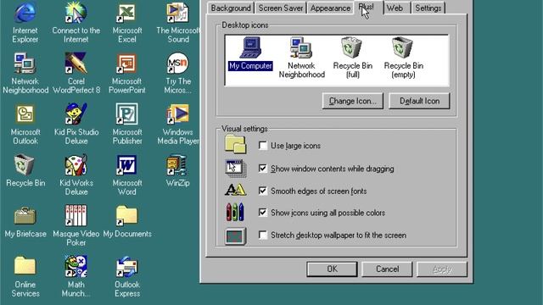Switch to the Background tab

tap(231, 8)
